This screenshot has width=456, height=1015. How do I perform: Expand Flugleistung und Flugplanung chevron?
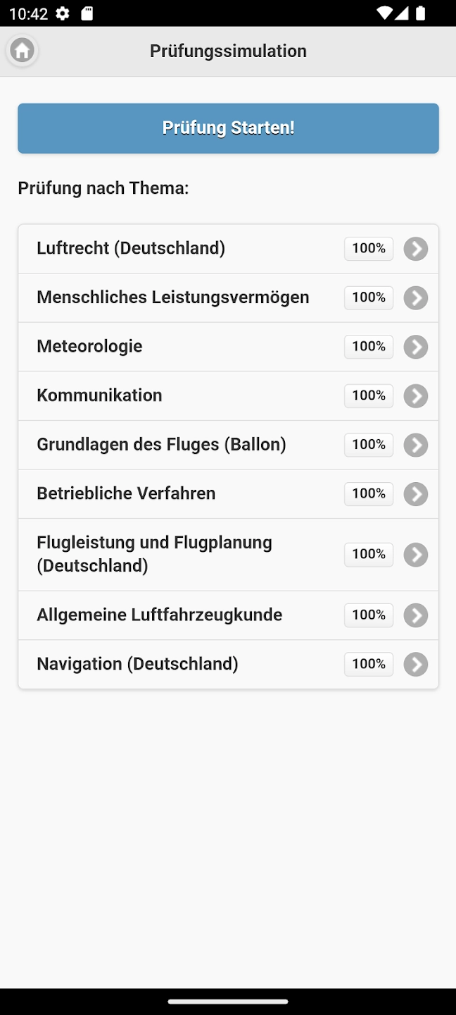coord(416,555)
